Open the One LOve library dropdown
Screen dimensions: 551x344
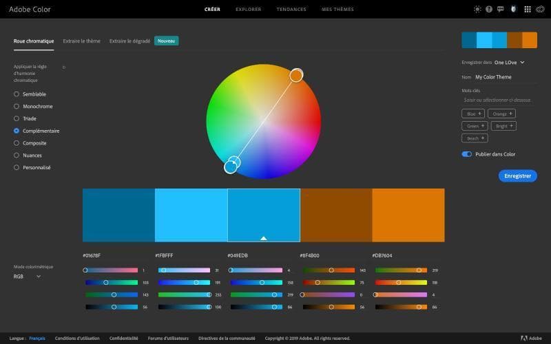(x=509, y=63)
